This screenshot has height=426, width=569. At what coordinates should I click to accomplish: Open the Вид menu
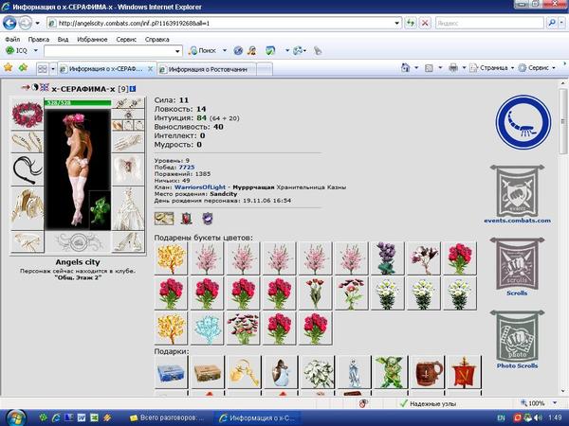pos(63,39)
